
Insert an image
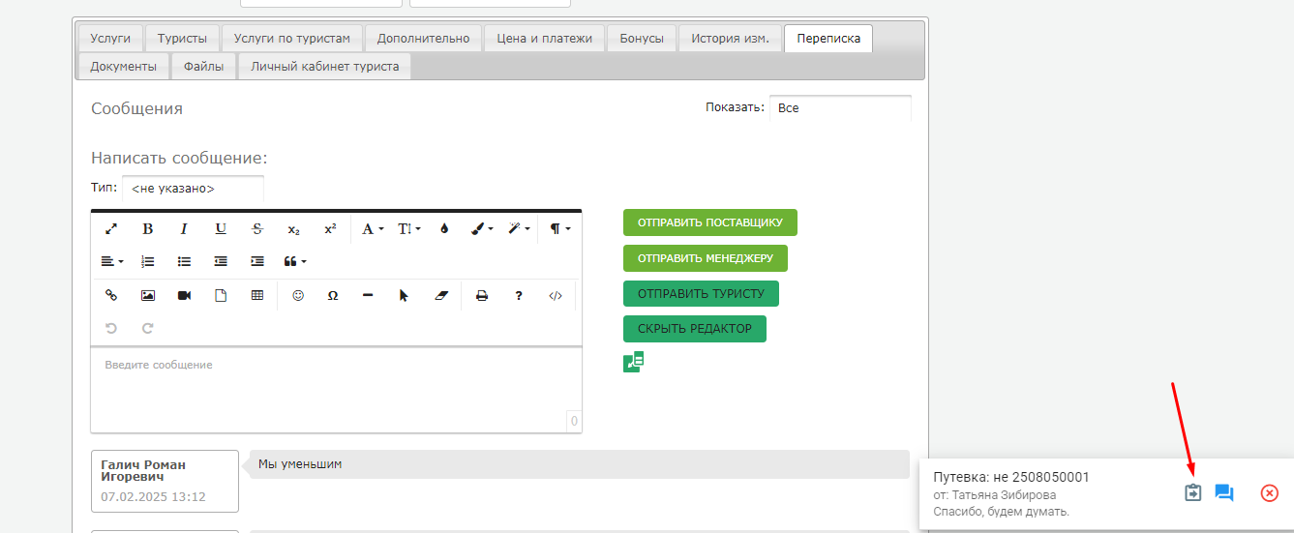pyautogui.click(x=148, y=296)
